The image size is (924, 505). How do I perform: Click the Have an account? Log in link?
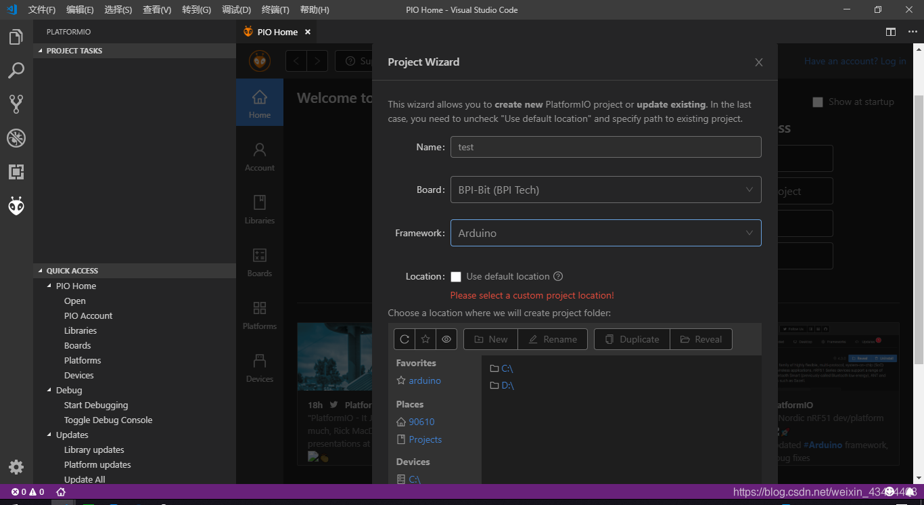[855, 62]
